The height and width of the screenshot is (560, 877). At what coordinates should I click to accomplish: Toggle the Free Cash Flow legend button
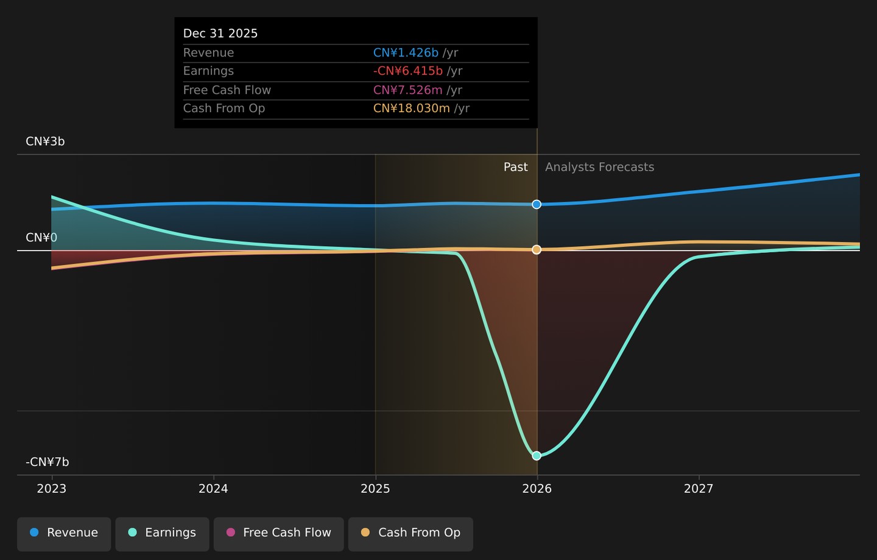pos(278,534)
